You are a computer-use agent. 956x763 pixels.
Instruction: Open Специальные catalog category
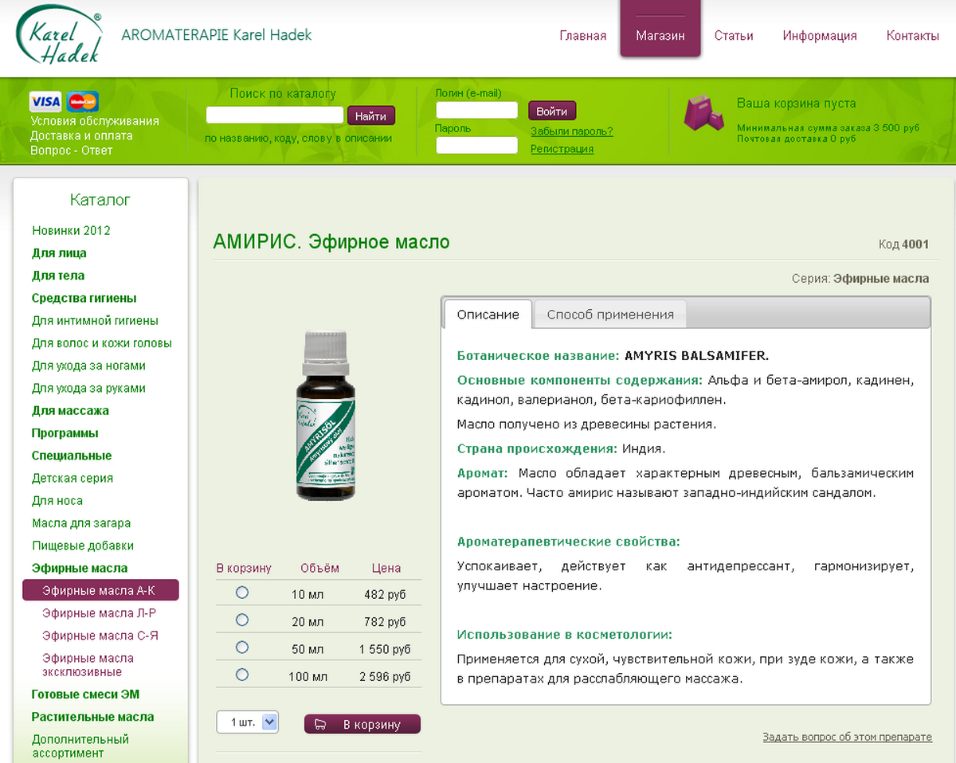pos(72,456)
